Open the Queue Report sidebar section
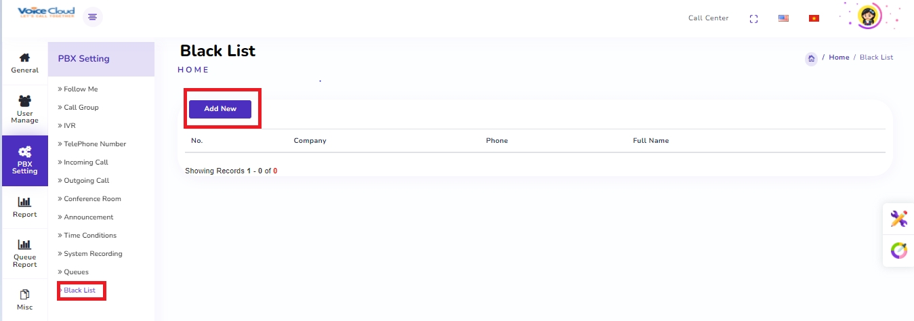The width and height of the screenshot is (914, 321). [x=24, y=254]
